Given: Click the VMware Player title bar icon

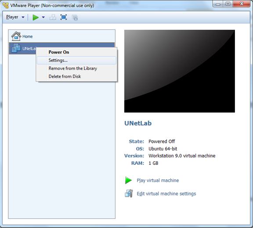Looking at the screenshot, I should pyautogui.click(x=5, y=5).
